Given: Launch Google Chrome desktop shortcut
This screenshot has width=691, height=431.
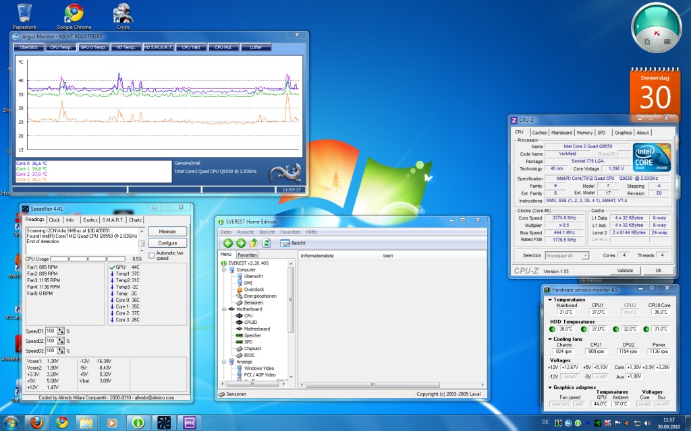Looking at the screenshot, I should tap(74, 17).
